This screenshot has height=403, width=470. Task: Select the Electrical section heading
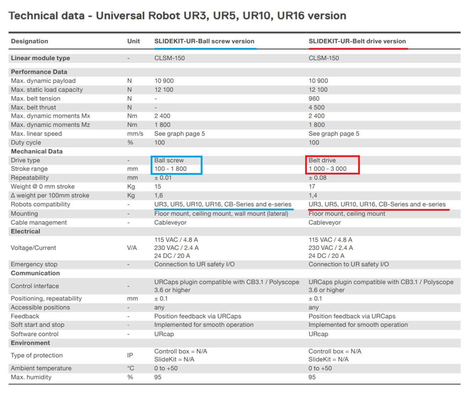point(25,231)
